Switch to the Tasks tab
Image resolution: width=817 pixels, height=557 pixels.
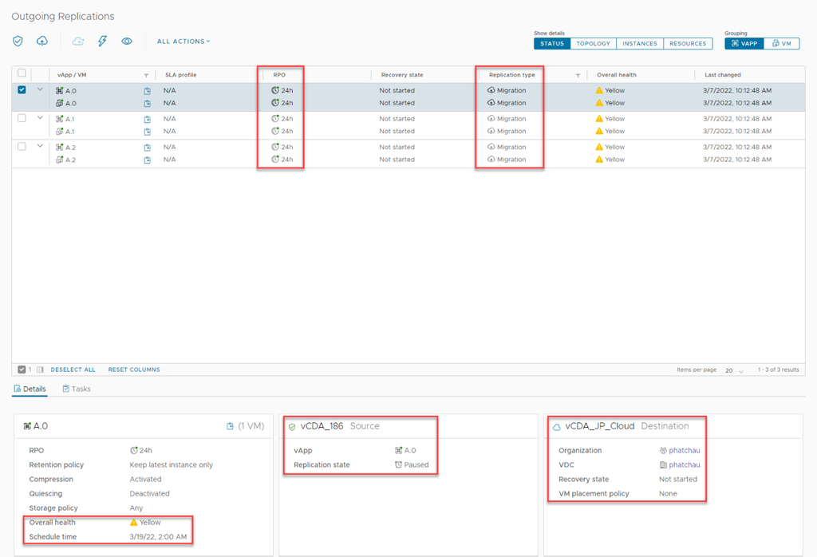click(77, 389)
